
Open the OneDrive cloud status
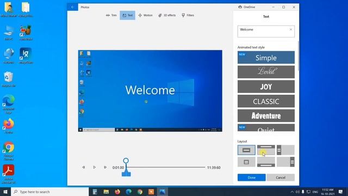(246, 7)
